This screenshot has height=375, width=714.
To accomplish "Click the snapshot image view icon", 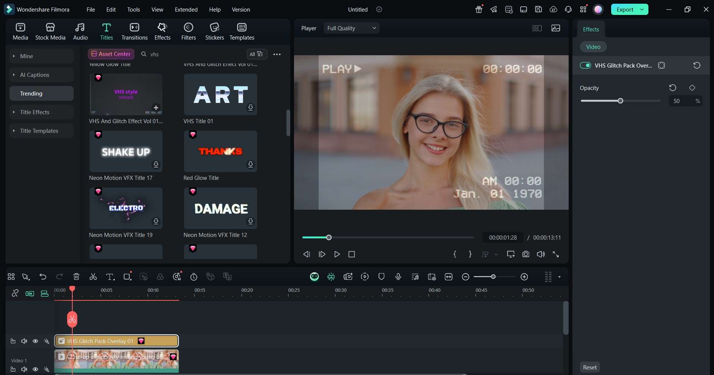I will pyautogui.click(x=556, y=28).
